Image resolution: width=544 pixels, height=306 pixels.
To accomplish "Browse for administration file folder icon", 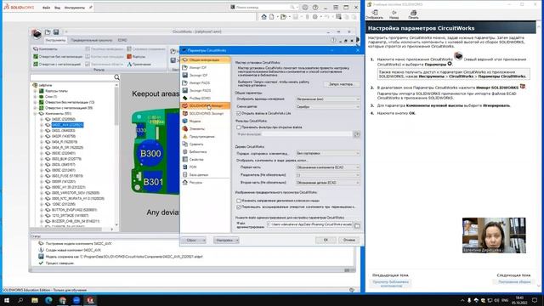I will [357, 225].
